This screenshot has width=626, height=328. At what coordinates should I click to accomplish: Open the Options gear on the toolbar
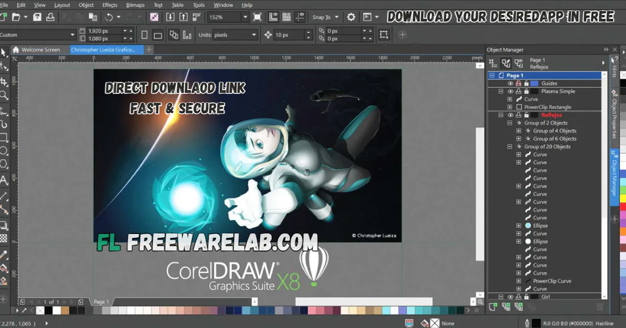click(351, 17)
